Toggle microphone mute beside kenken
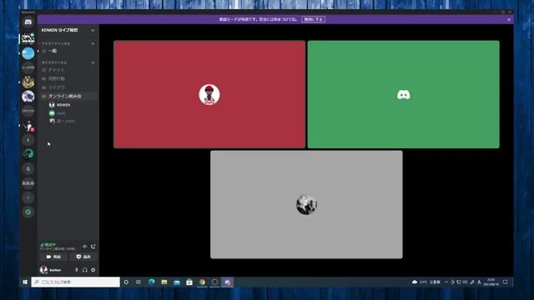Viewport: 534px width, 300px height. [x=76, y=270]
